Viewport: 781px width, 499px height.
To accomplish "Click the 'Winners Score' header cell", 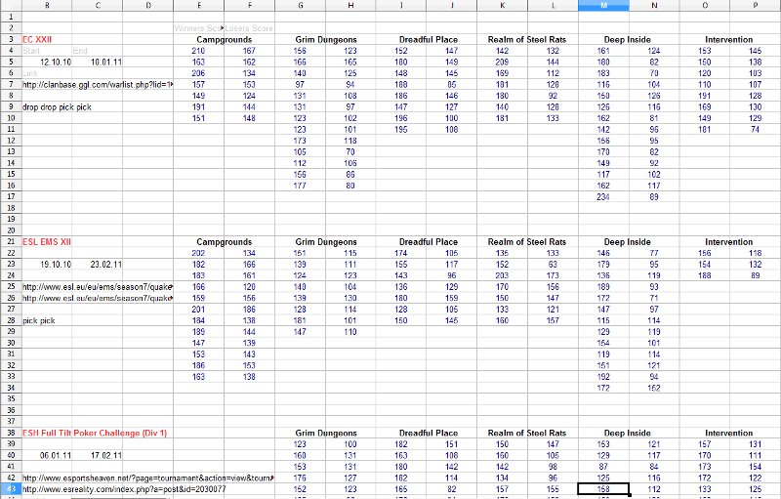I will point(197,28).
